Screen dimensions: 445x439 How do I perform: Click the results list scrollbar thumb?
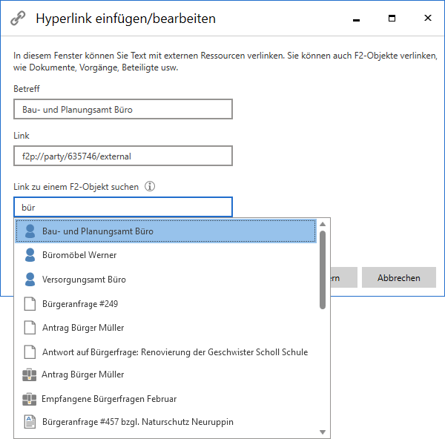click(323, 270)
